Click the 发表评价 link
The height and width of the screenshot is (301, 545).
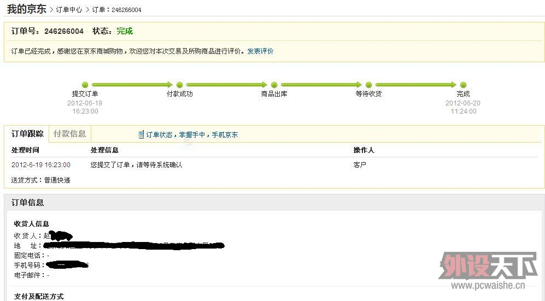pyautogui.click(x=260, y=51)
